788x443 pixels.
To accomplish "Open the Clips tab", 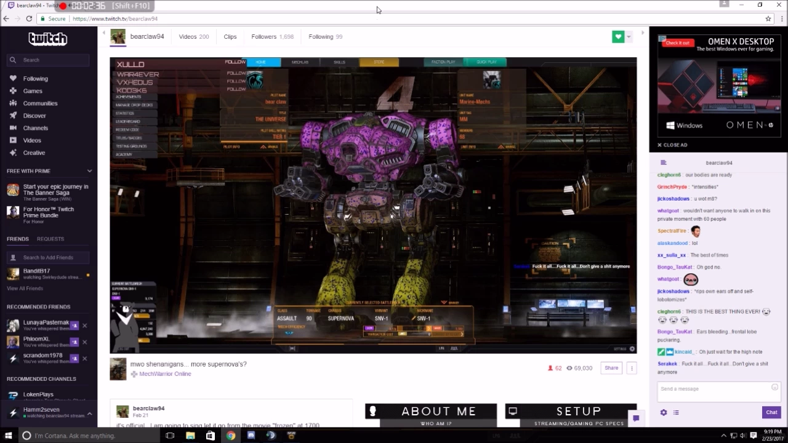I will click(230, 37).
